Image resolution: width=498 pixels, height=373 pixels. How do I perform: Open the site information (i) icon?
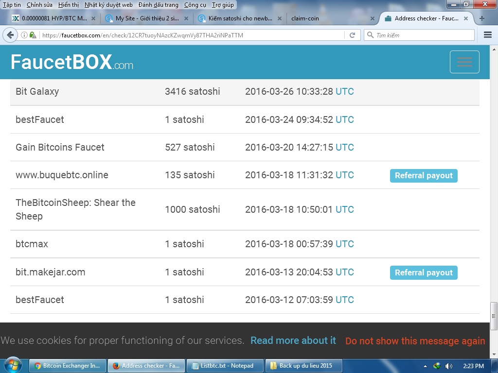pyautogui.click(x=24, y=35)
